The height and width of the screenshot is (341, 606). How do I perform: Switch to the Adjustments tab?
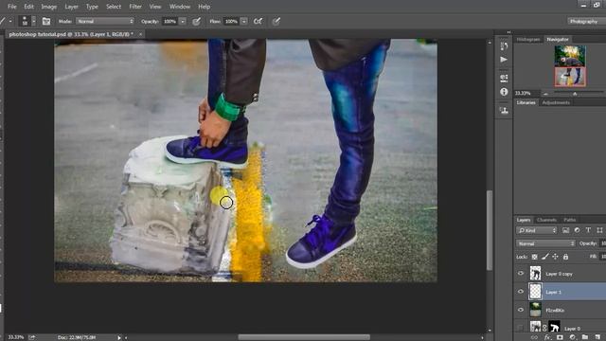click(x=556, y=102)
